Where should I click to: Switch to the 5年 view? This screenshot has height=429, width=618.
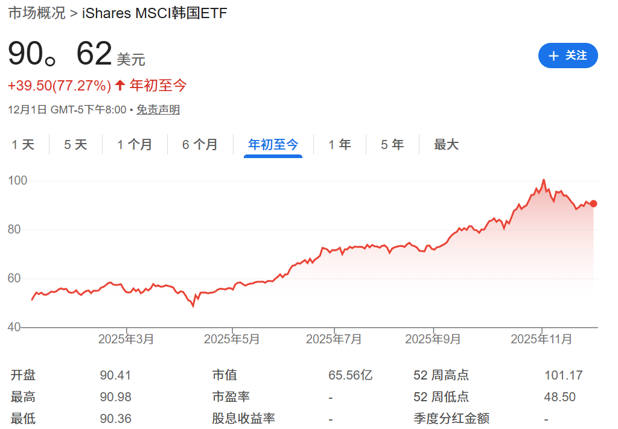tap(393, 145)
